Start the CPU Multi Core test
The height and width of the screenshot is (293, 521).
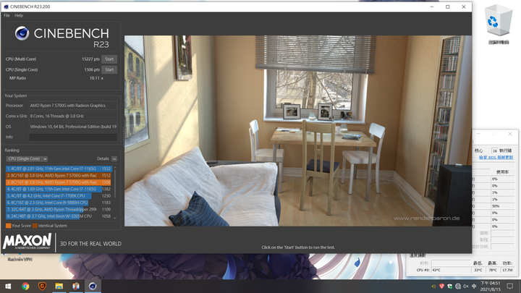coord(109,59)
